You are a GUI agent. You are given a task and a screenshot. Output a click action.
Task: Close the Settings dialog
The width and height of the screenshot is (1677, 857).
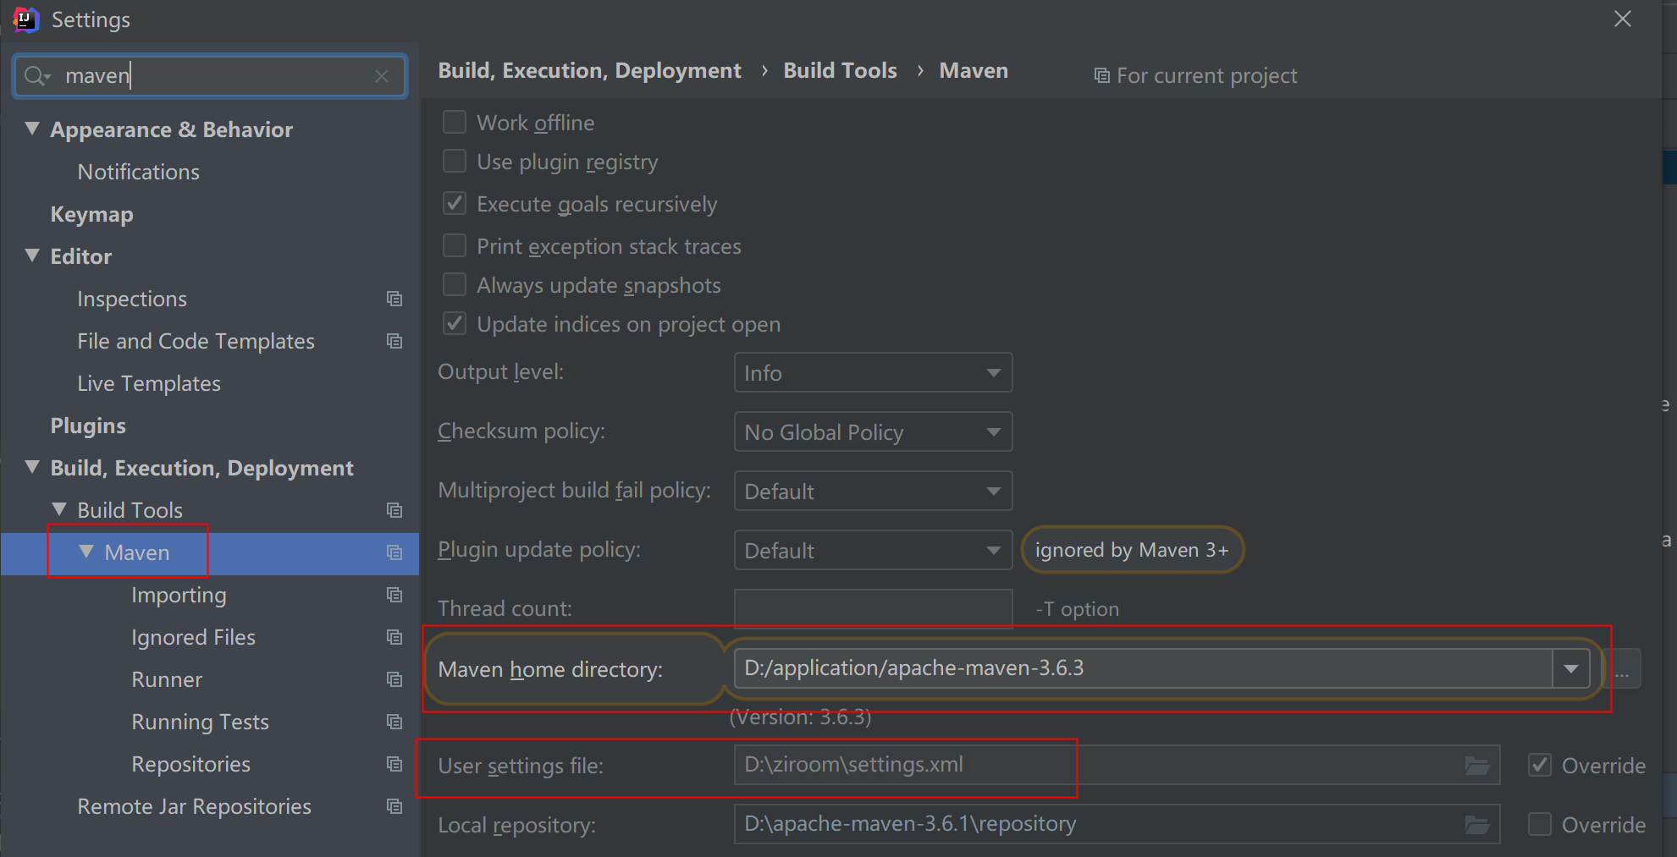(1622, 19)
